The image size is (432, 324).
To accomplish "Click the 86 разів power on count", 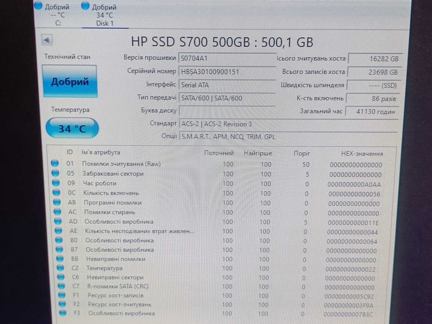I will click(372, 99).
